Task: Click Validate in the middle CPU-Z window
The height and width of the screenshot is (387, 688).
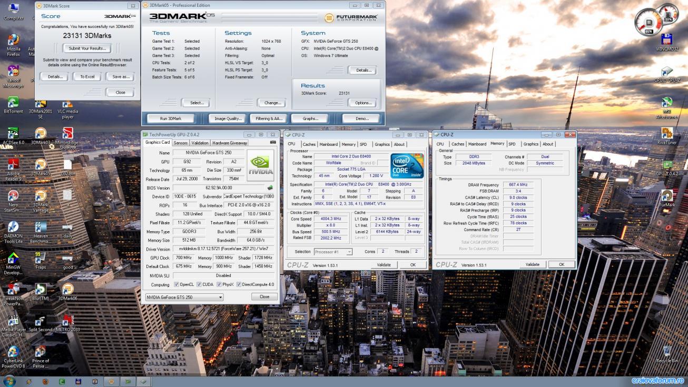Action: click(384, 265)
